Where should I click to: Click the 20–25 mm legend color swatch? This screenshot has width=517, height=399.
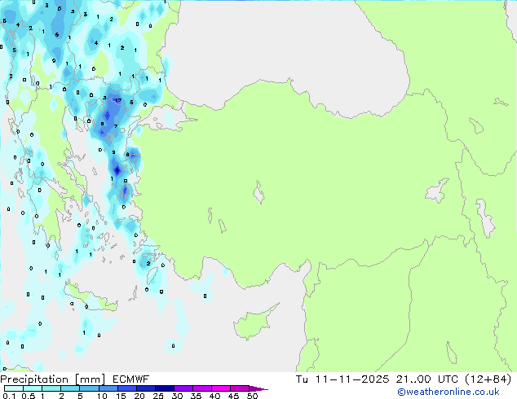pyautogui.click(x=145, y=388)
